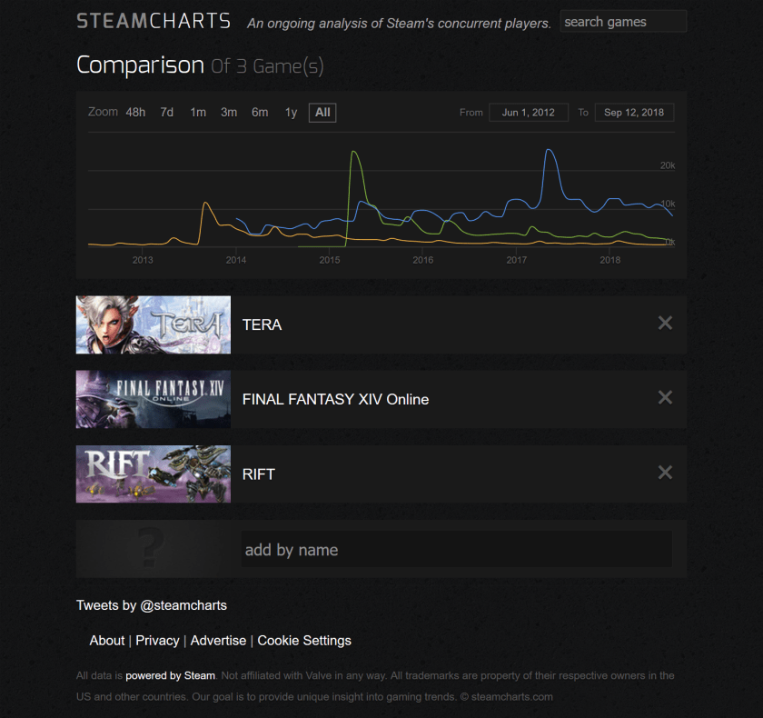Open the To date field
Image resolution: width=763 pixels, height=718 pixels.
coord(634,112)
